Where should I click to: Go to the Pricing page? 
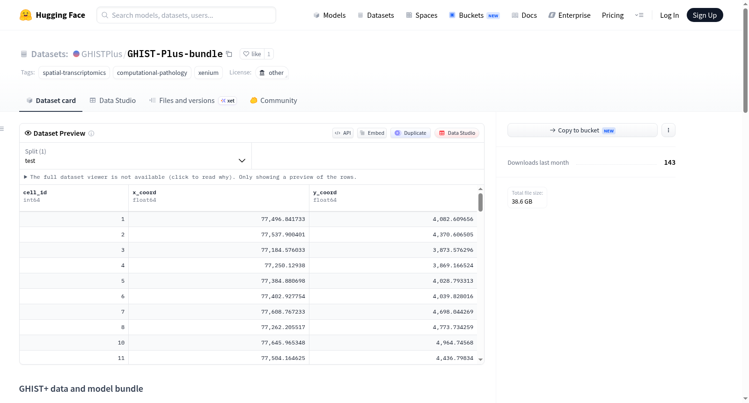613,15
